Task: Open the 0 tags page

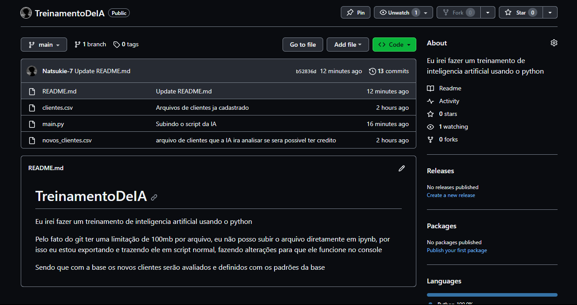Action: 126,44
